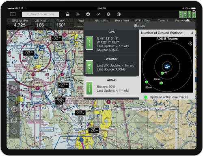Screen dimensions: 203x156
Task: Click 'Source: ADS-B' text under GPS
Action: click(x=108, y=50)
